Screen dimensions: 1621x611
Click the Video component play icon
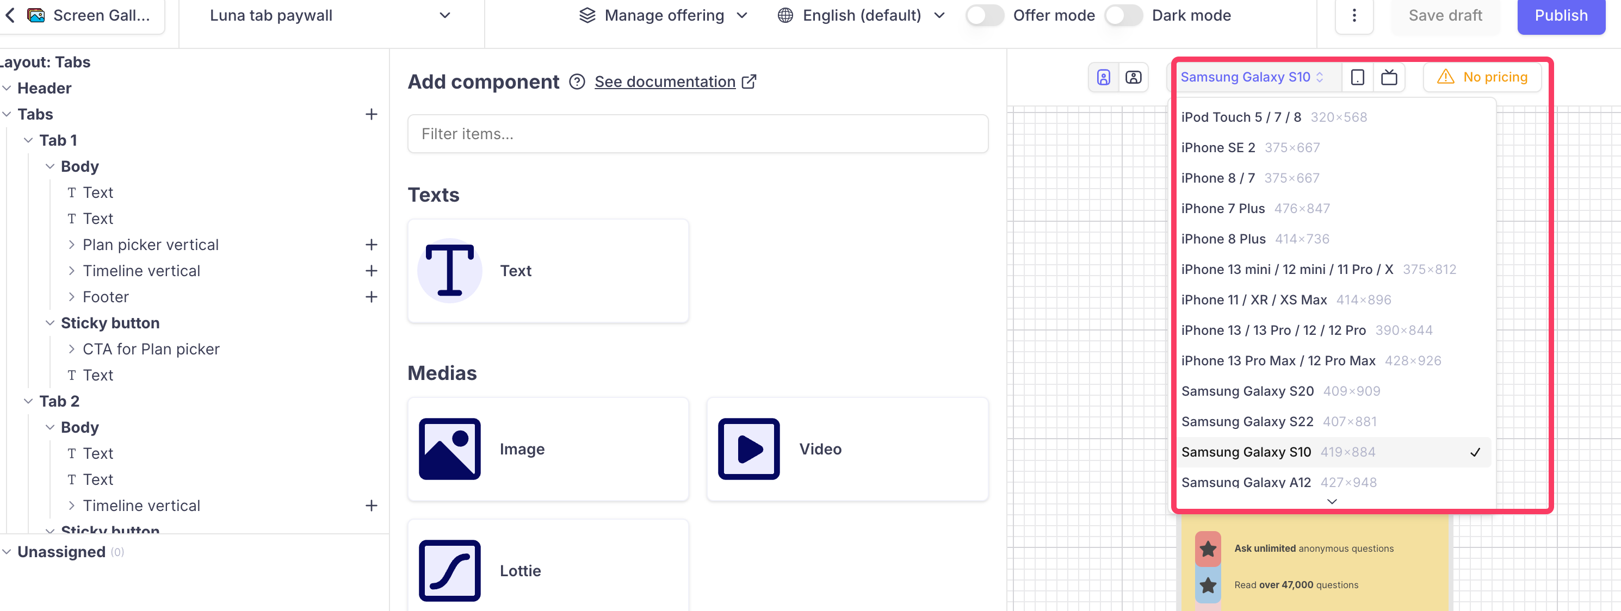tap(749, 449)
